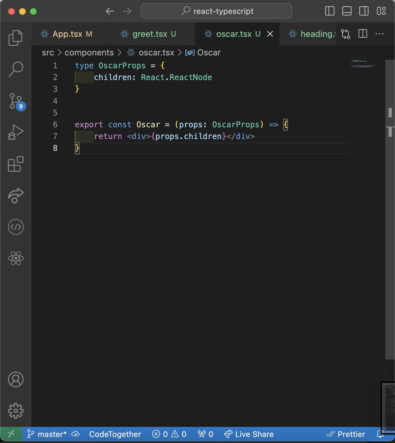Image resolution: width=395 pixels, height=443 pixels.
Task: Click the Oscar constant name on line 6
Action: (148, 124)
